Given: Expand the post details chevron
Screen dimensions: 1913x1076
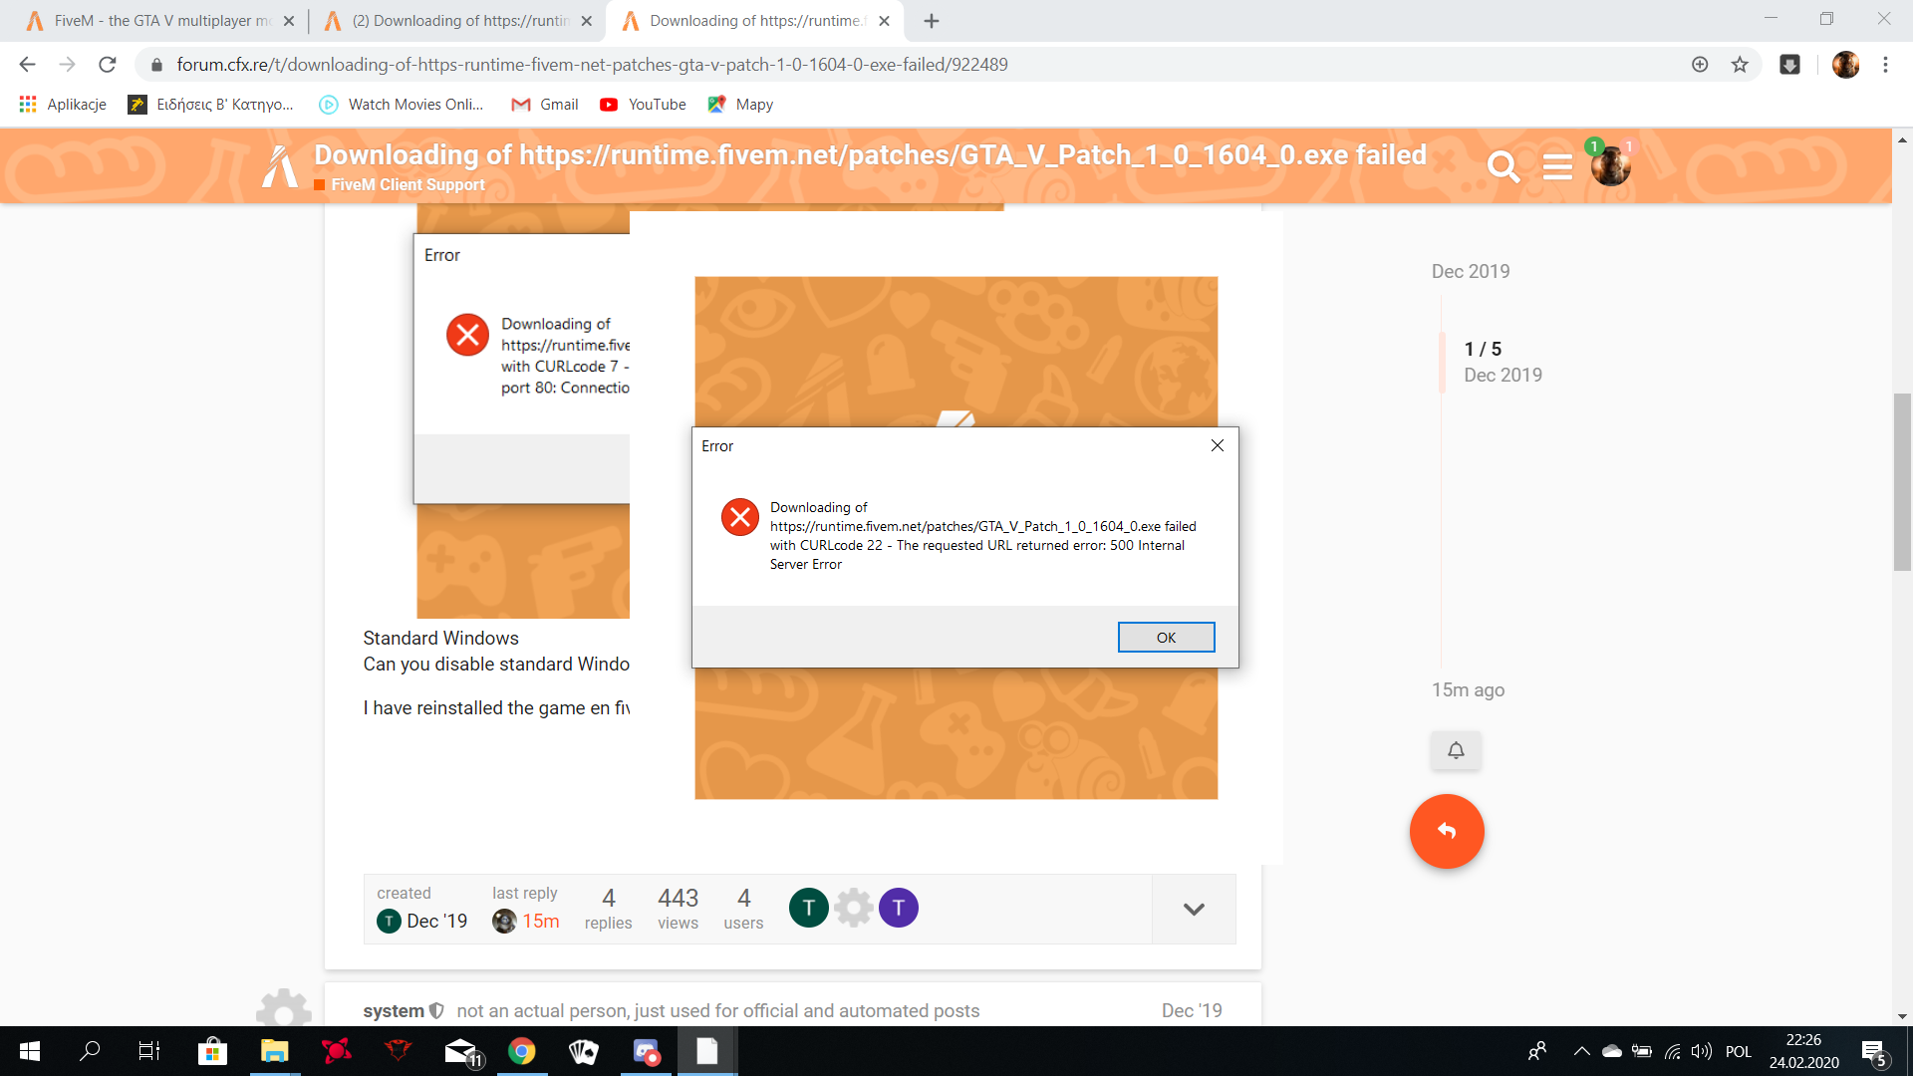Looking at the screenshot, I should (x=1193, y=909).
